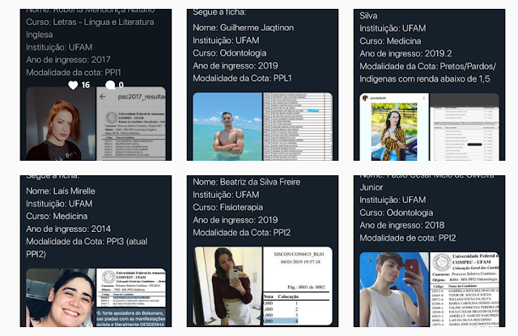
Task: Click the text 'Ano de ingresso: 2014'
Action: (x=68, y=229)
